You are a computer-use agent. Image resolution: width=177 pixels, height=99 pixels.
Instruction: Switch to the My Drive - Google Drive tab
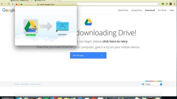[20, 1]
